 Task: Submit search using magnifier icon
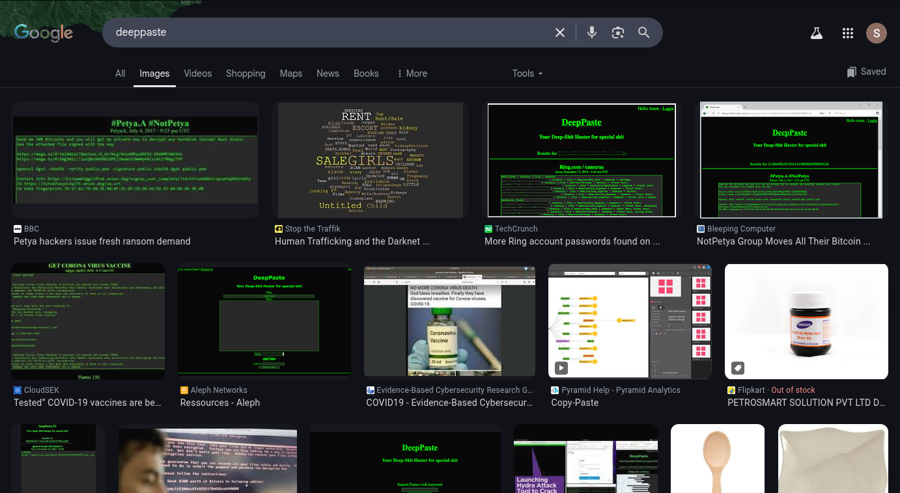coord(644,33)
